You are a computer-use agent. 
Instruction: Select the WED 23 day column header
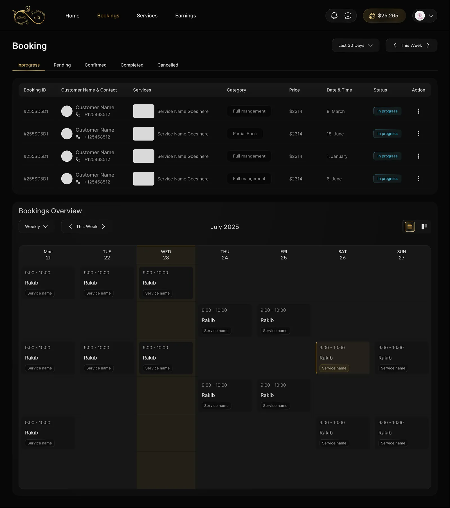tap(166, 255)
